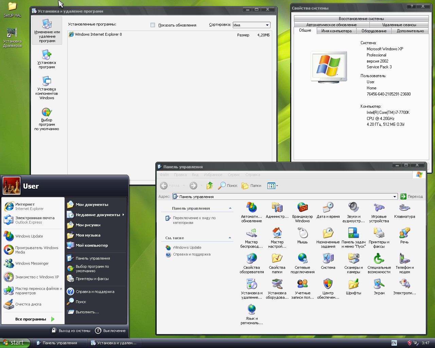Open Установка оборудования icon
The image size is (435, 348).
tap(277, 289)
